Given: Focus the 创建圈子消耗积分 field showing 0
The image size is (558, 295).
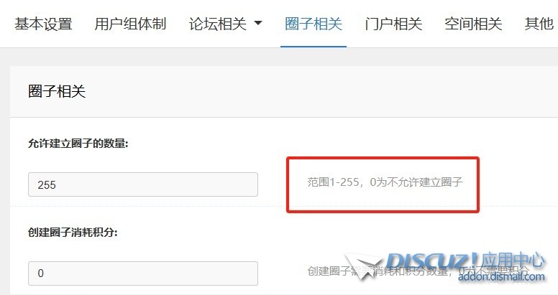Looking at the screenshot, I should coord(143,273).
